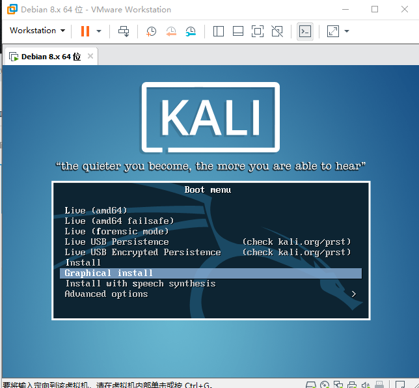Close the Debian 8.x 64 tab
This screenshot has width=419, height=388.
click(x=90, y=56)
